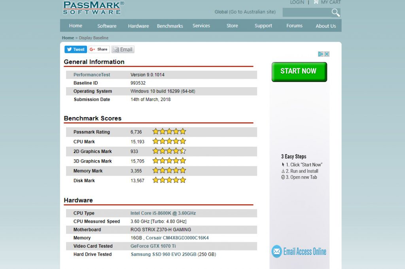Open the Services menu
405x269 pixels.
pos(201,26)
